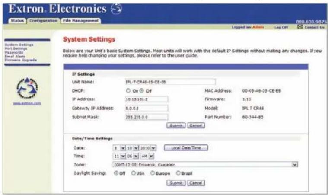The width and height of the screenshot is (328, 195).
Task: Submit the IP Settings form
Action: click(x=176, y=125)
